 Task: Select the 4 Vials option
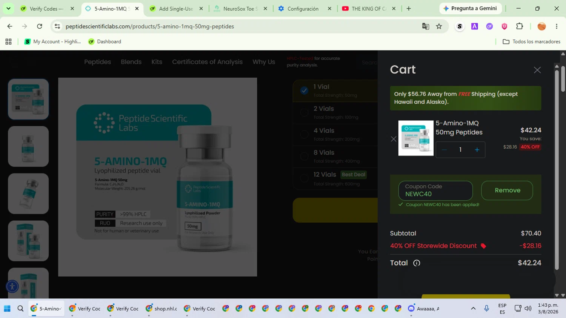(335, 134)
